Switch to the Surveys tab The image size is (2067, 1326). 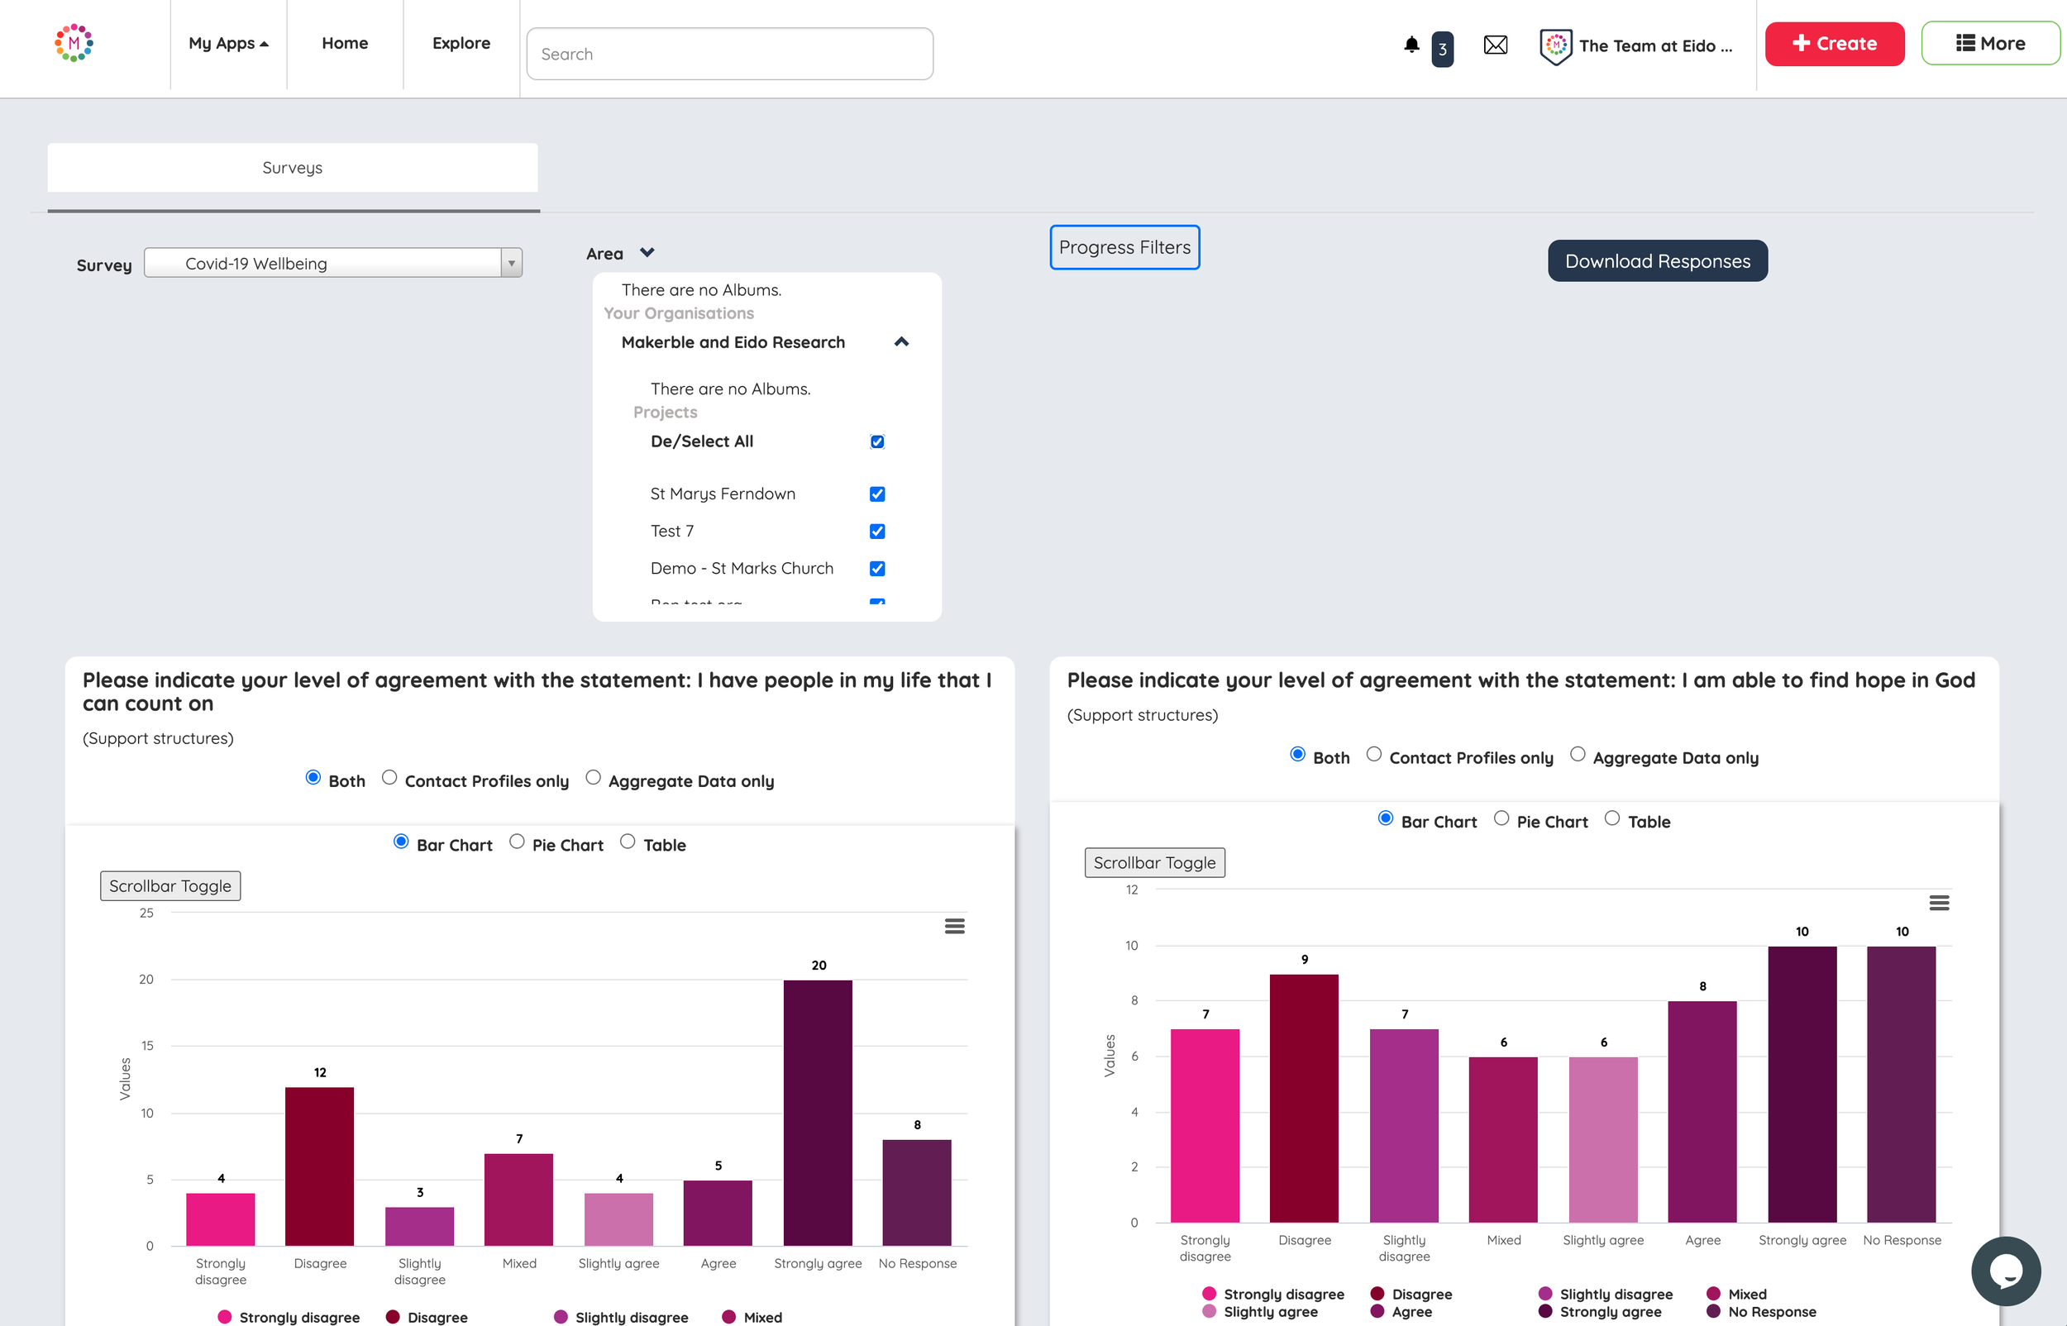(x=293, y=168)
